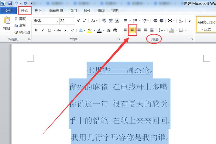
Task: Open the highlight color dropdown arrow
Action: point(94,31)
